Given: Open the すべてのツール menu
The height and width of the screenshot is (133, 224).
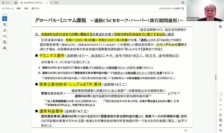Looking at the screenshot, I should [x=8, y=9].
